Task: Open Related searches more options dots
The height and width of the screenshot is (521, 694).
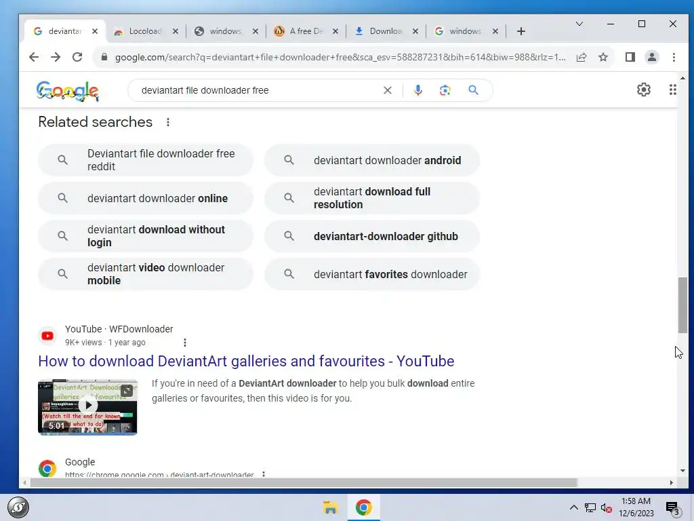Action: coord(168,122)
